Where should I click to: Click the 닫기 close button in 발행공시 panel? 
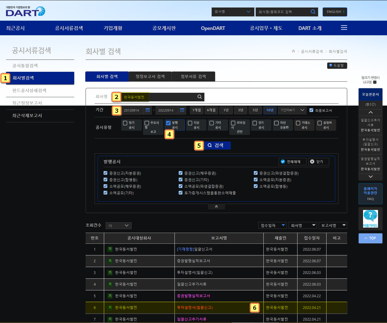tap(318, 161)
